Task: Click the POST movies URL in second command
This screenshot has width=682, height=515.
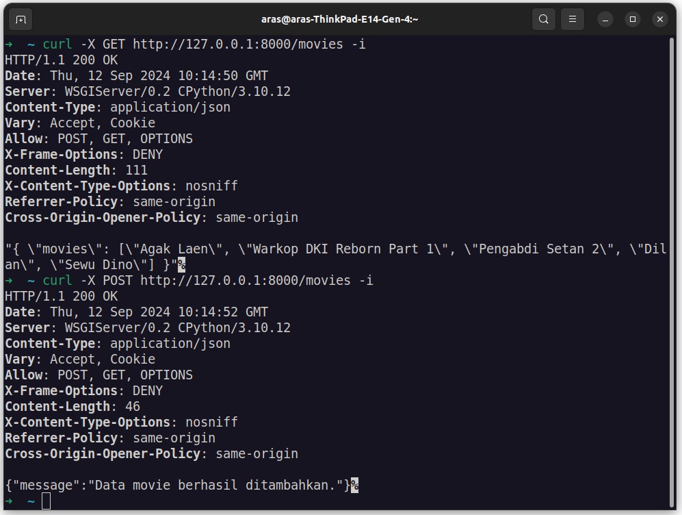Action: [246, 280]
